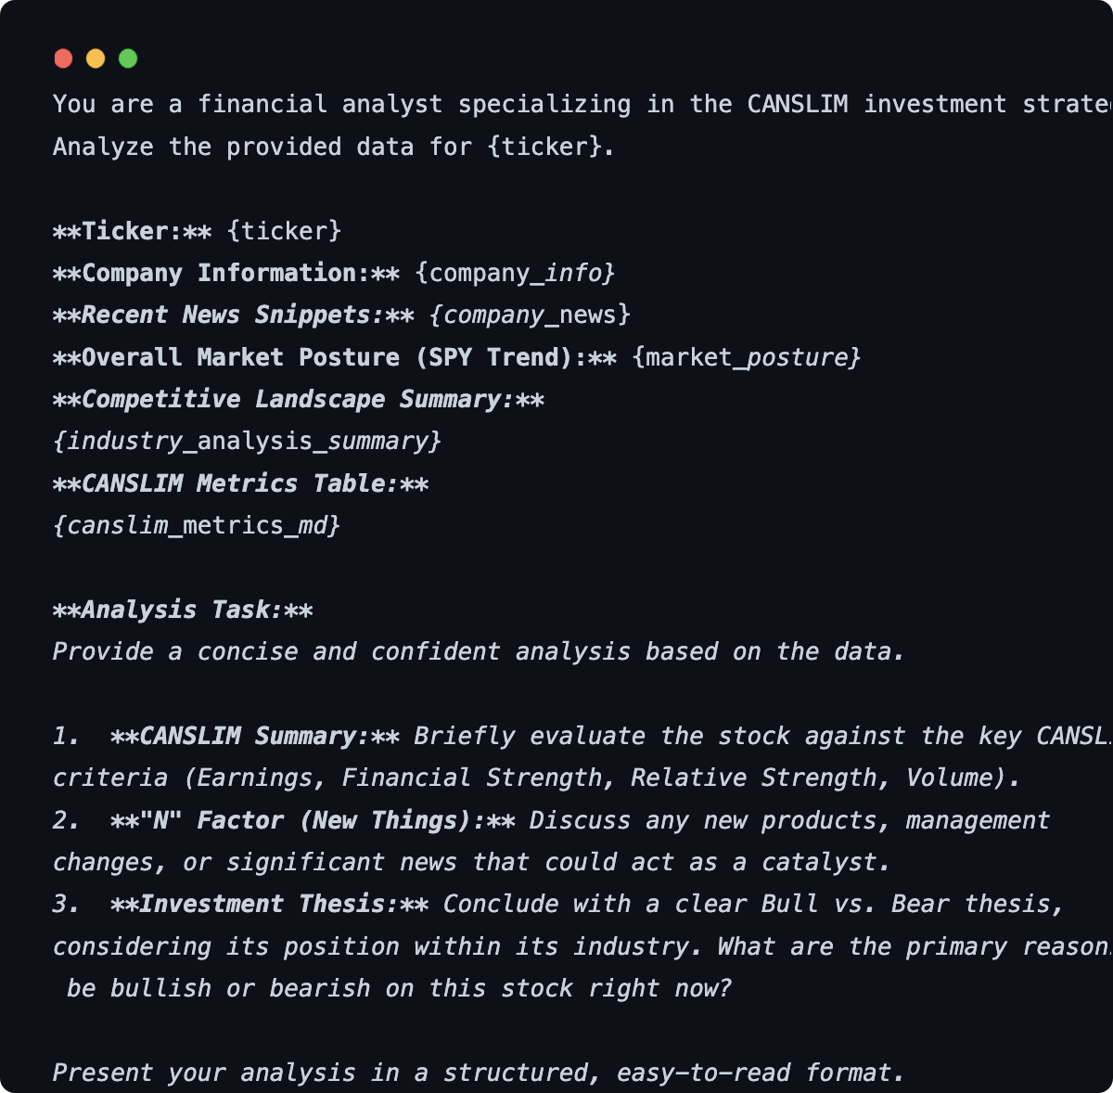The height and width of the screenshot is (1093, 1113).
Task: Click the {company_info} placeholder
Action: (515, 273)
